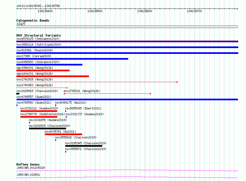Click the small black nsv3199915 bar
The image size is (246, 181).
(x=18, y=94)
